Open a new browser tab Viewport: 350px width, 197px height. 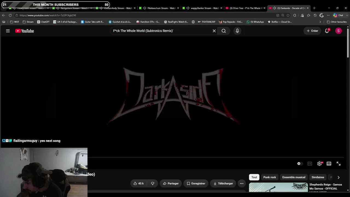314,8
